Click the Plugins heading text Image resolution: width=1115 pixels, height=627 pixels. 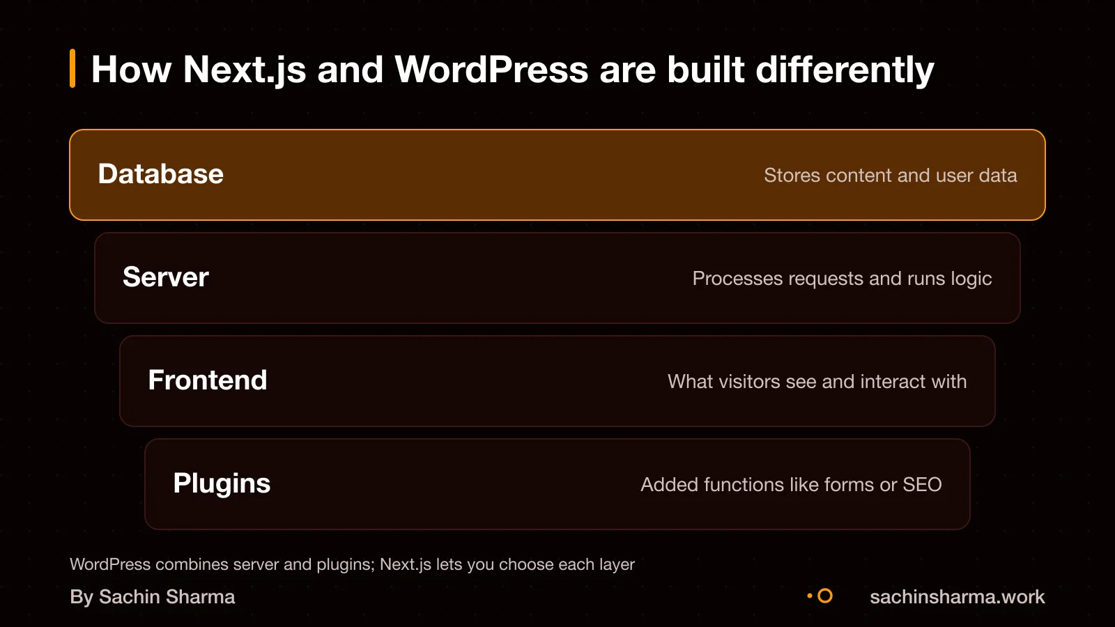[x=222, y=484]
